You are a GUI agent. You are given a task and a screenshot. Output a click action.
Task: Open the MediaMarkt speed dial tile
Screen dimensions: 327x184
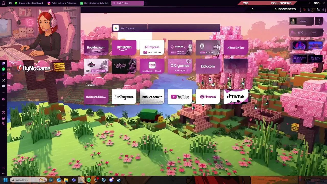coord(236,48)
